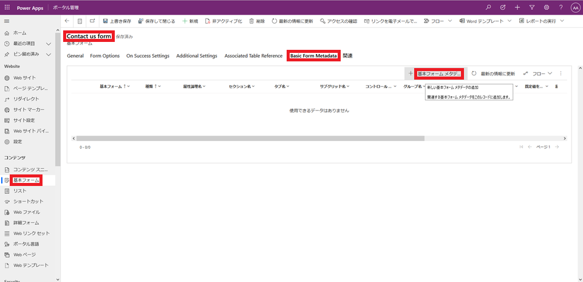583x282 pixels.
Task: Click the search magnifier in top bar
Action: (489, 7)
